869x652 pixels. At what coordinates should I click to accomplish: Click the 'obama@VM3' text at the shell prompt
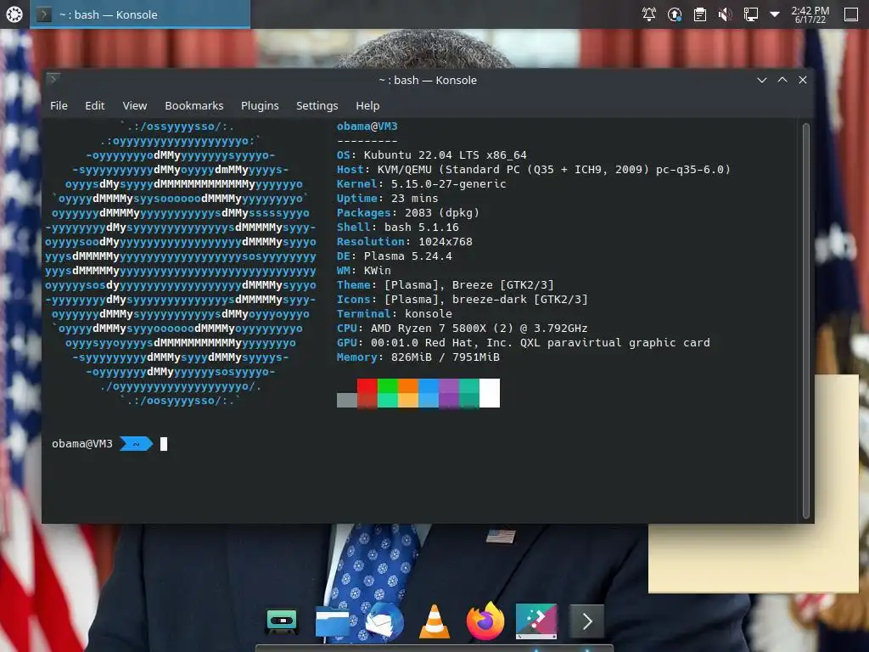pyautogui.click(x=82, y=443)
